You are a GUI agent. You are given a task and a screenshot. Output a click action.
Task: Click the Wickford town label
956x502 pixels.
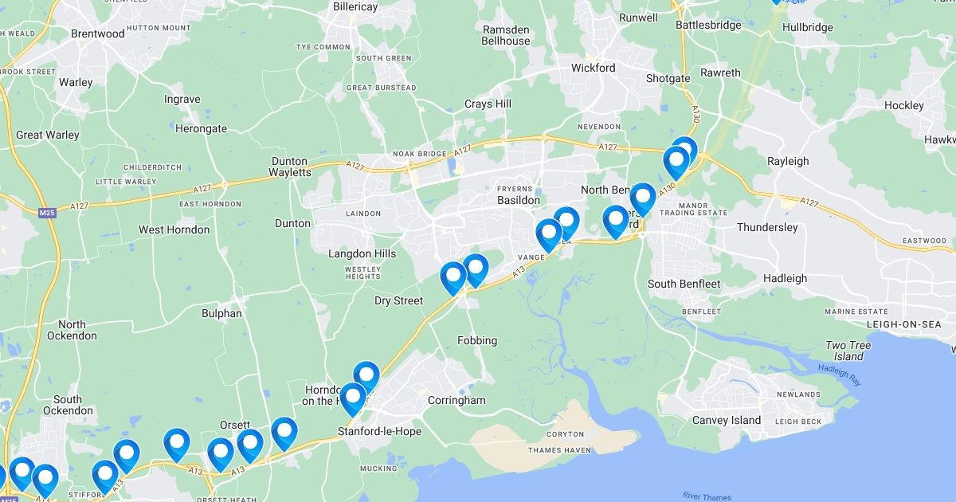[x=594, y=68]
